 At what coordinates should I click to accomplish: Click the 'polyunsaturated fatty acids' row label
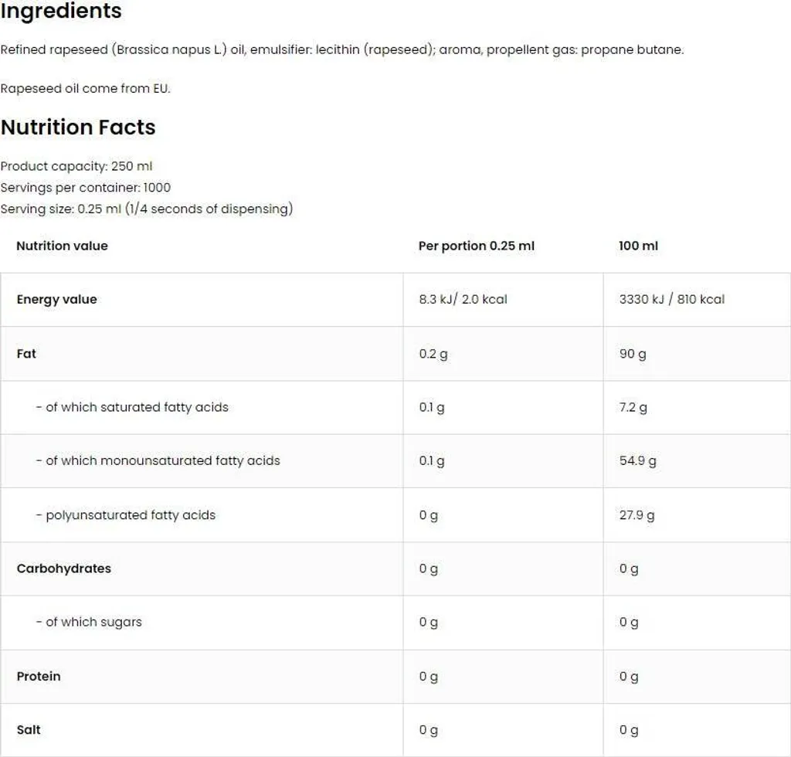point(126,515)
